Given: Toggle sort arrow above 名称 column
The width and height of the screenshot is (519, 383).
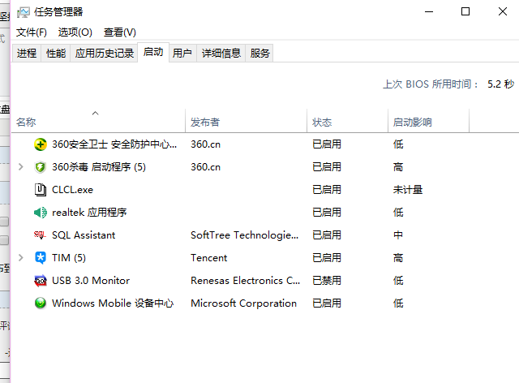Looking at the screenshot, I should 96,114.
